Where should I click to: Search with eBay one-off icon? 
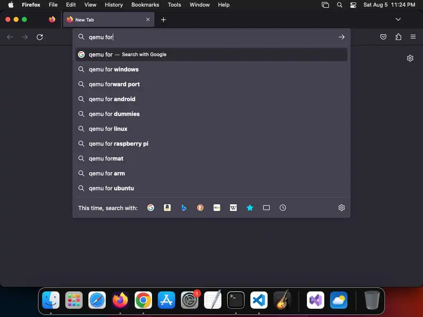point(217,208)
